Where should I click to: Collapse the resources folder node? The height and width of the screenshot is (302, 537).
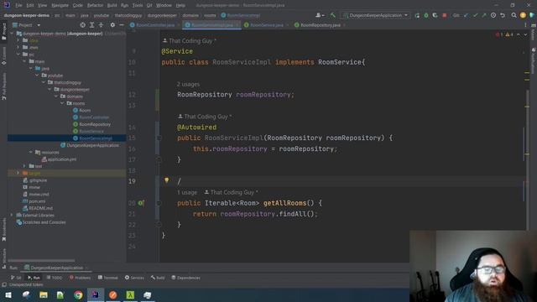(31, 152)
